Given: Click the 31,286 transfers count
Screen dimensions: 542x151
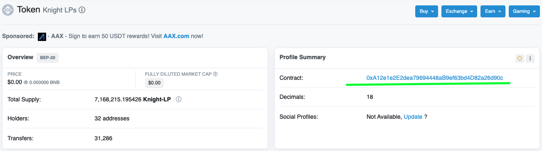Looking at the screenshot, I should coord(103,138).
